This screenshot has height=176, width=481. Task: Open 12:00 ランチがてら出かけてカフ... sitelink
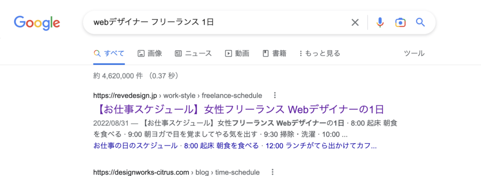tap(321, 145)
